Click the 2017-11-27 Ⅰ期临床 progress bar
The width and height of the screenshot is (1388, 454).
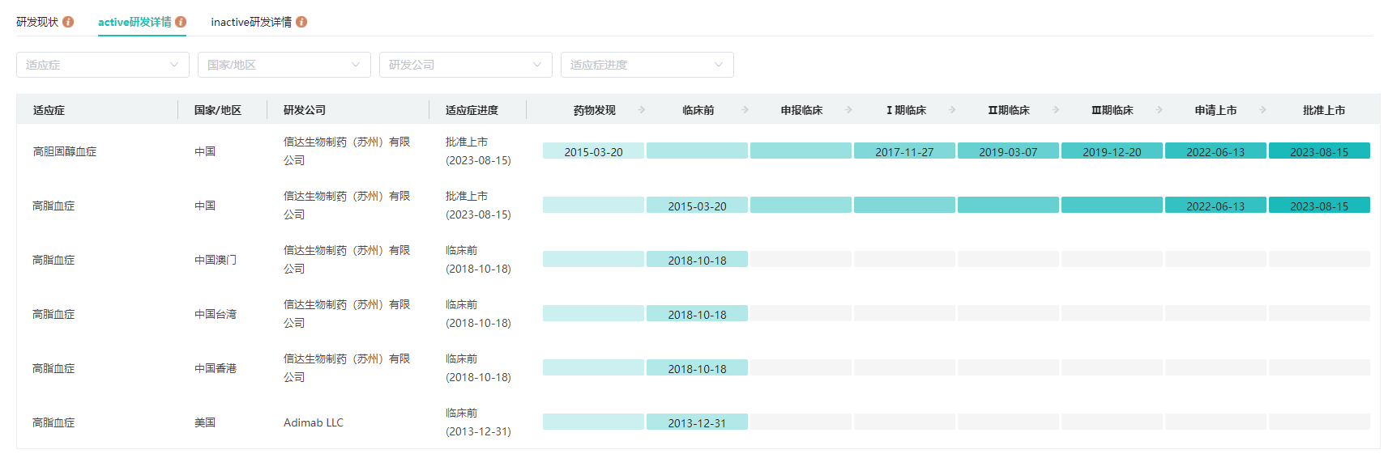904,151
